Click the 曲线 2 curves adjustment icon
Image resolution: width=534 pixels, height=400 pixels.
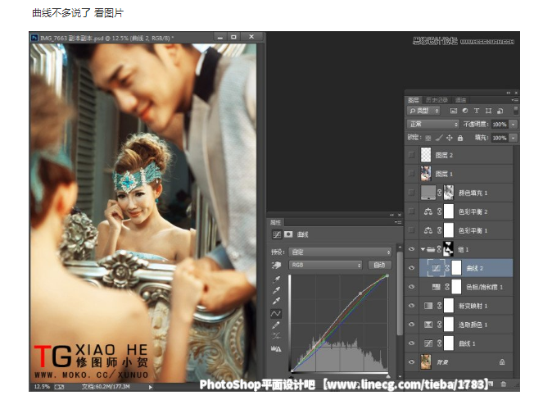[436, 268]
